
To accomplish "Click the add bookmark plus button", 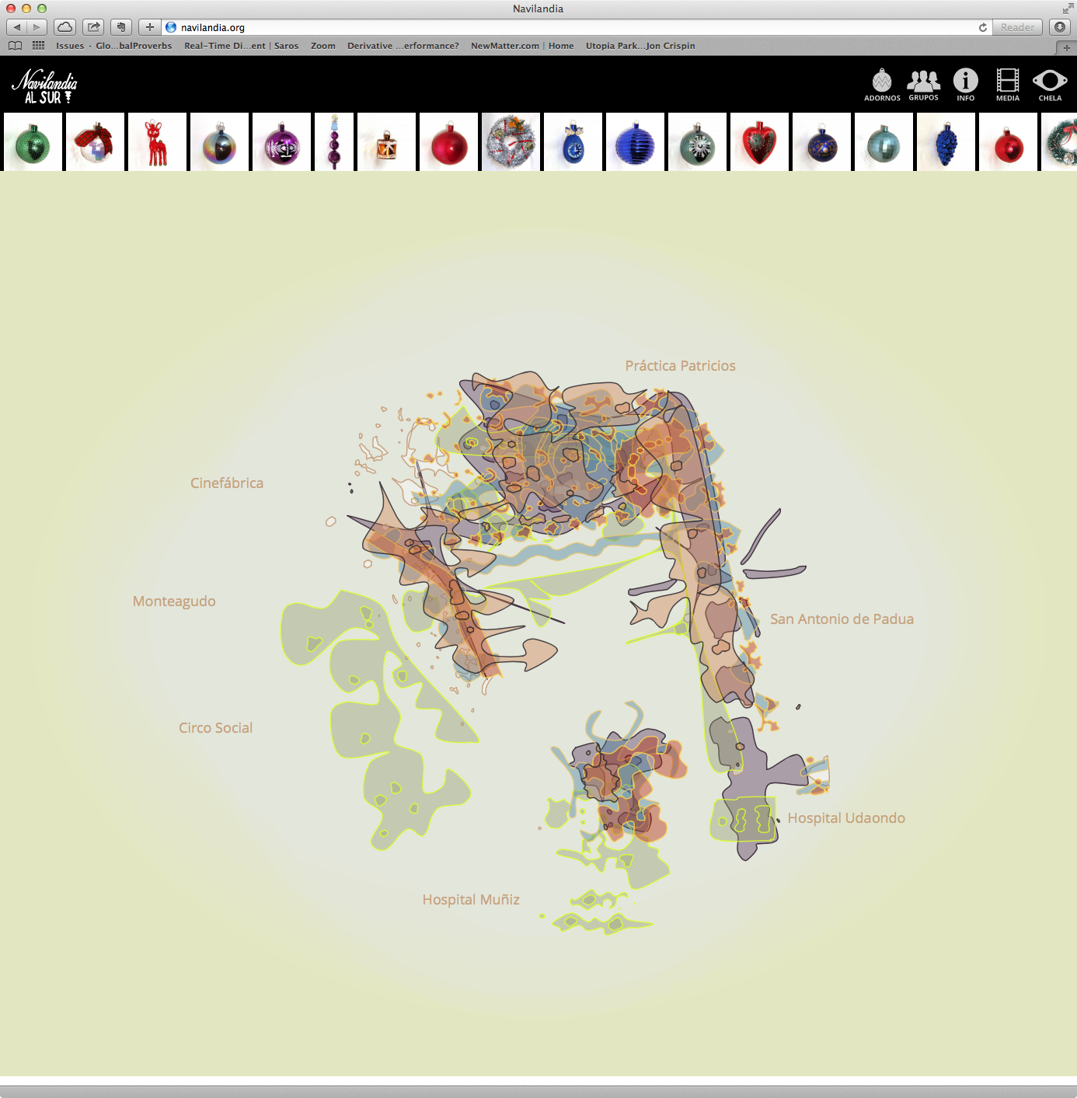I will (x=150, y=27).
